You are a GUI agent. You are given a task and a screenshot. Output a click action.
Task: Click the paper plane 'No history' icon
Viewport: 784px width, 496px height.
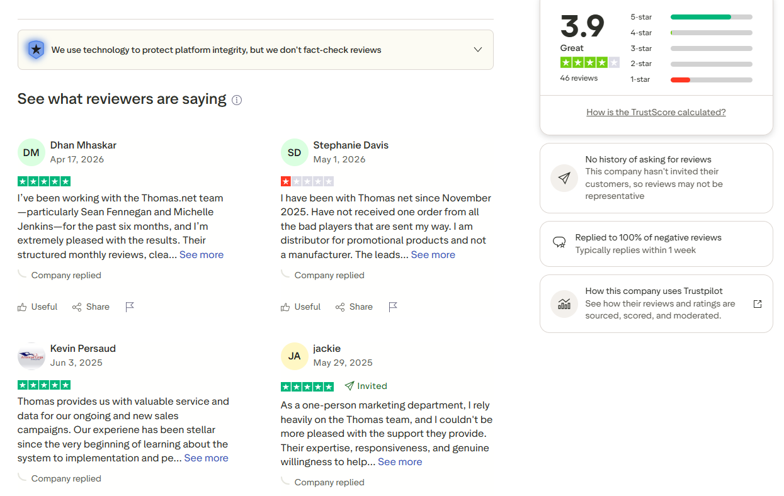pyautogui.click(x=564, y=178)
